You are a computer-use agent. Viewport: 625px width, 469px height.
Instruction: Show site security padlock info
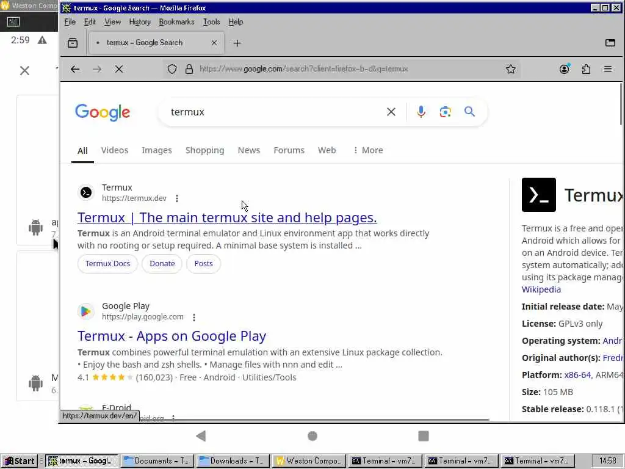coord(189,69)
